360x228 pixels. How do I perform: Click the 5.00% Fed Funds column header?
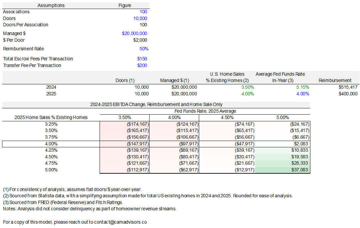click(x=282, y=117)
